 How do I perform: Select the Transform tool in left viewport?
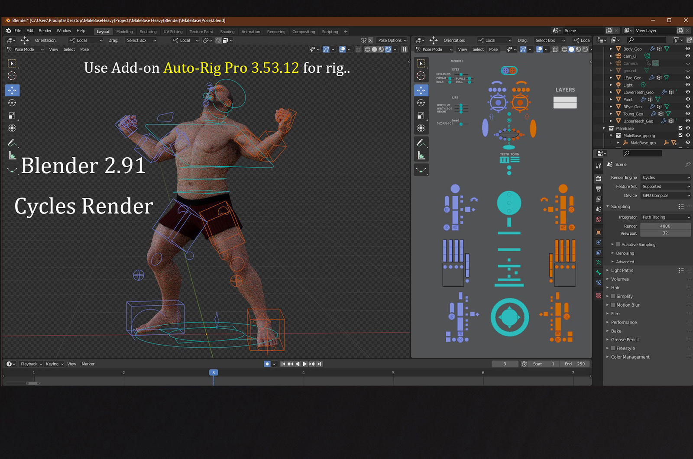pos(12,128)
